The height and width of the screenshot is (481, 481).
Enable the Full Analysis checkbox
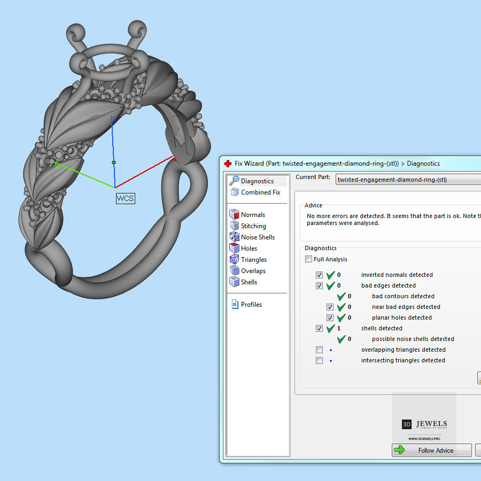(x=308, y=259)
